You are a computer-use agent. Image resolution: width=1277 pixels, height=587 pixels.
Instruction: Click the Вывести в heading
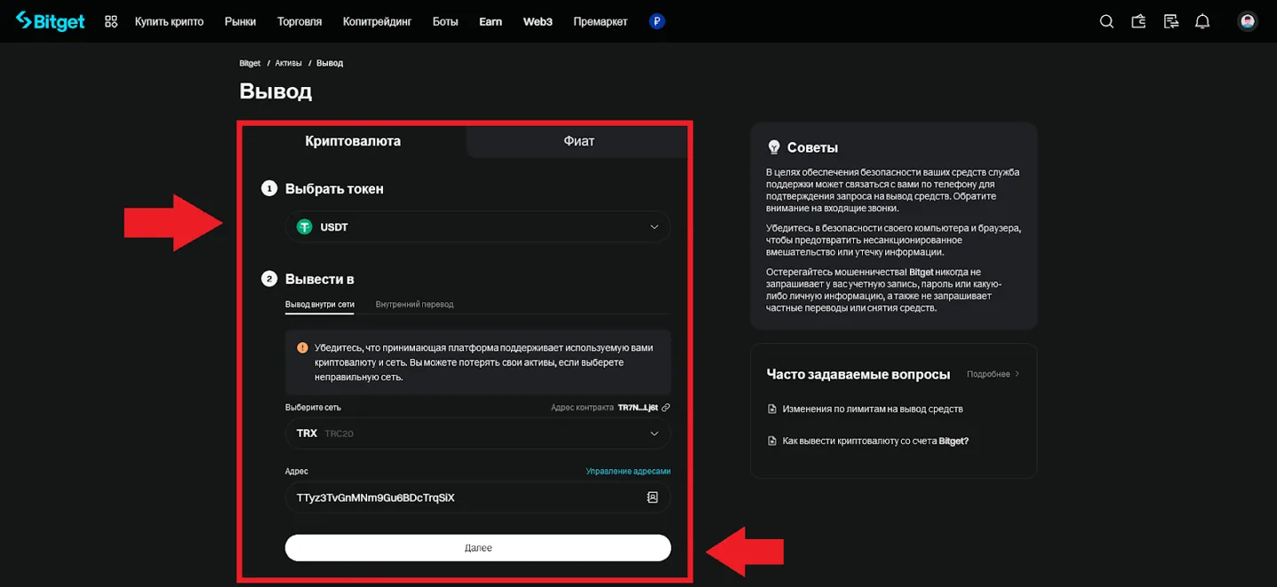coord(319,279)
